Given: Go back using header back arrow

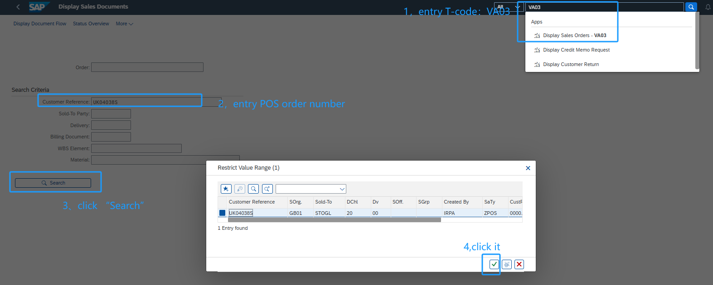Looking at the screenshot, I should (18, 7).
